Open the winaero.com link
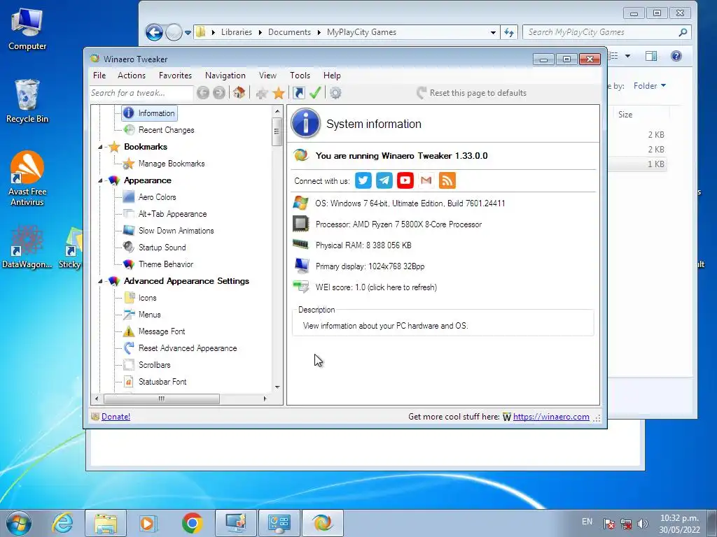Image resolution: width=717 pixels, height=537 pixels. pyautogui.click(x=551, y=417)
